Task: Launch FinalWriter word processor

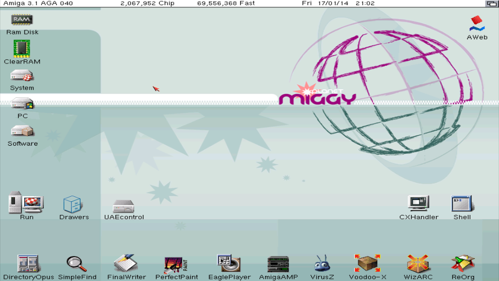Action: click(x=126, y=264)
